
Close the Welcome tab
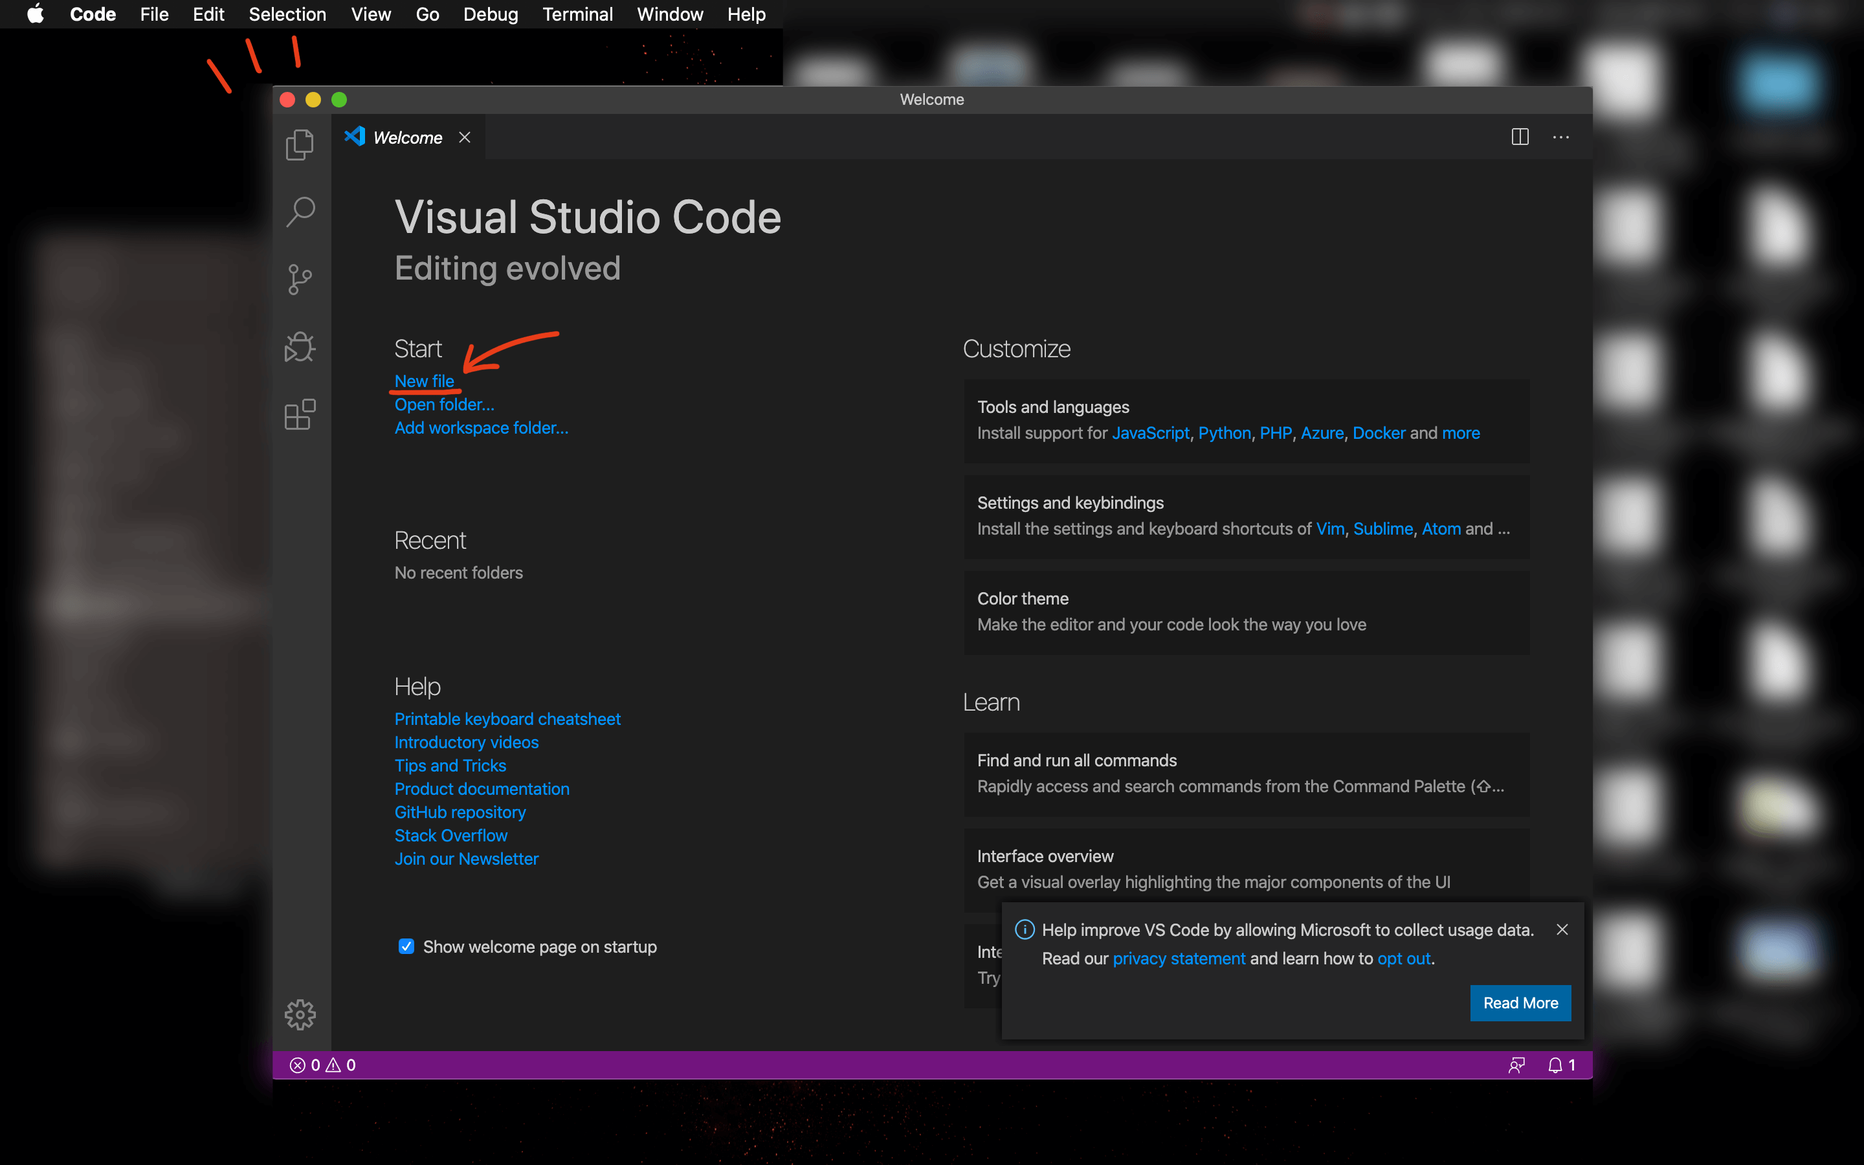click(465, 137)
